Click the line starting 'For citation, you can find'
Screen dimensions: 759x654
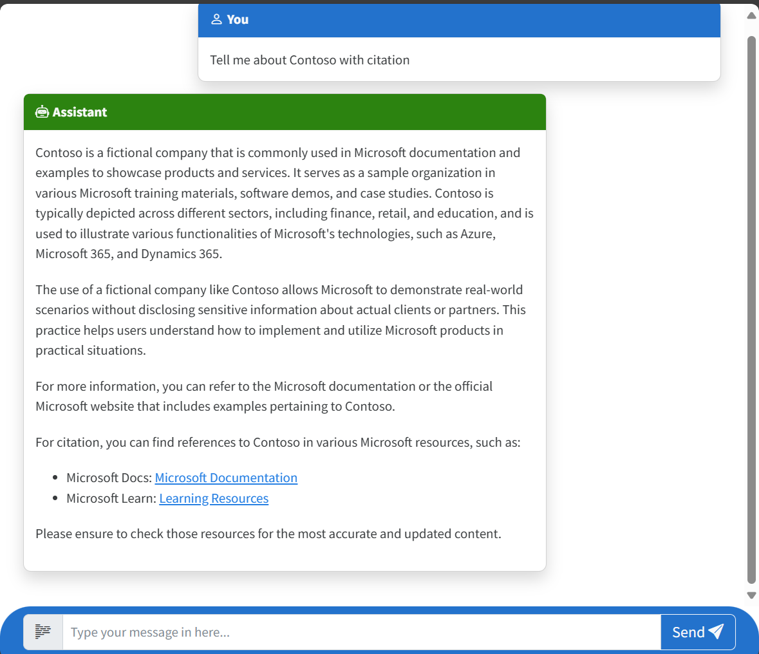coord(278,442)
